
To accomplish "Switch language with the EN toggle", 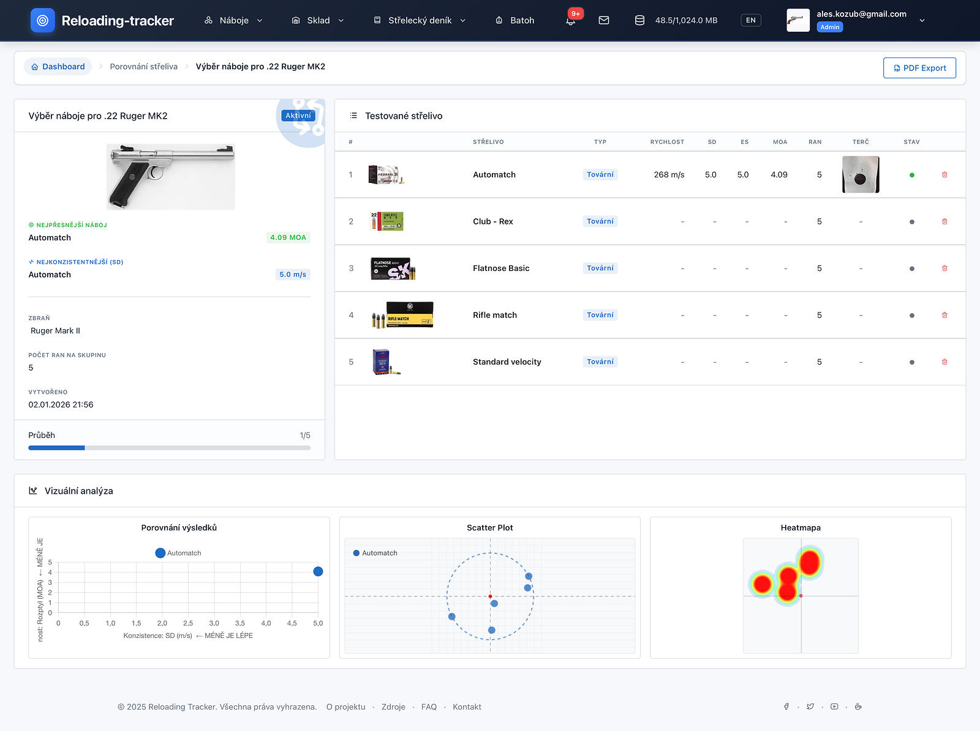I will click(x=750, y=20).
